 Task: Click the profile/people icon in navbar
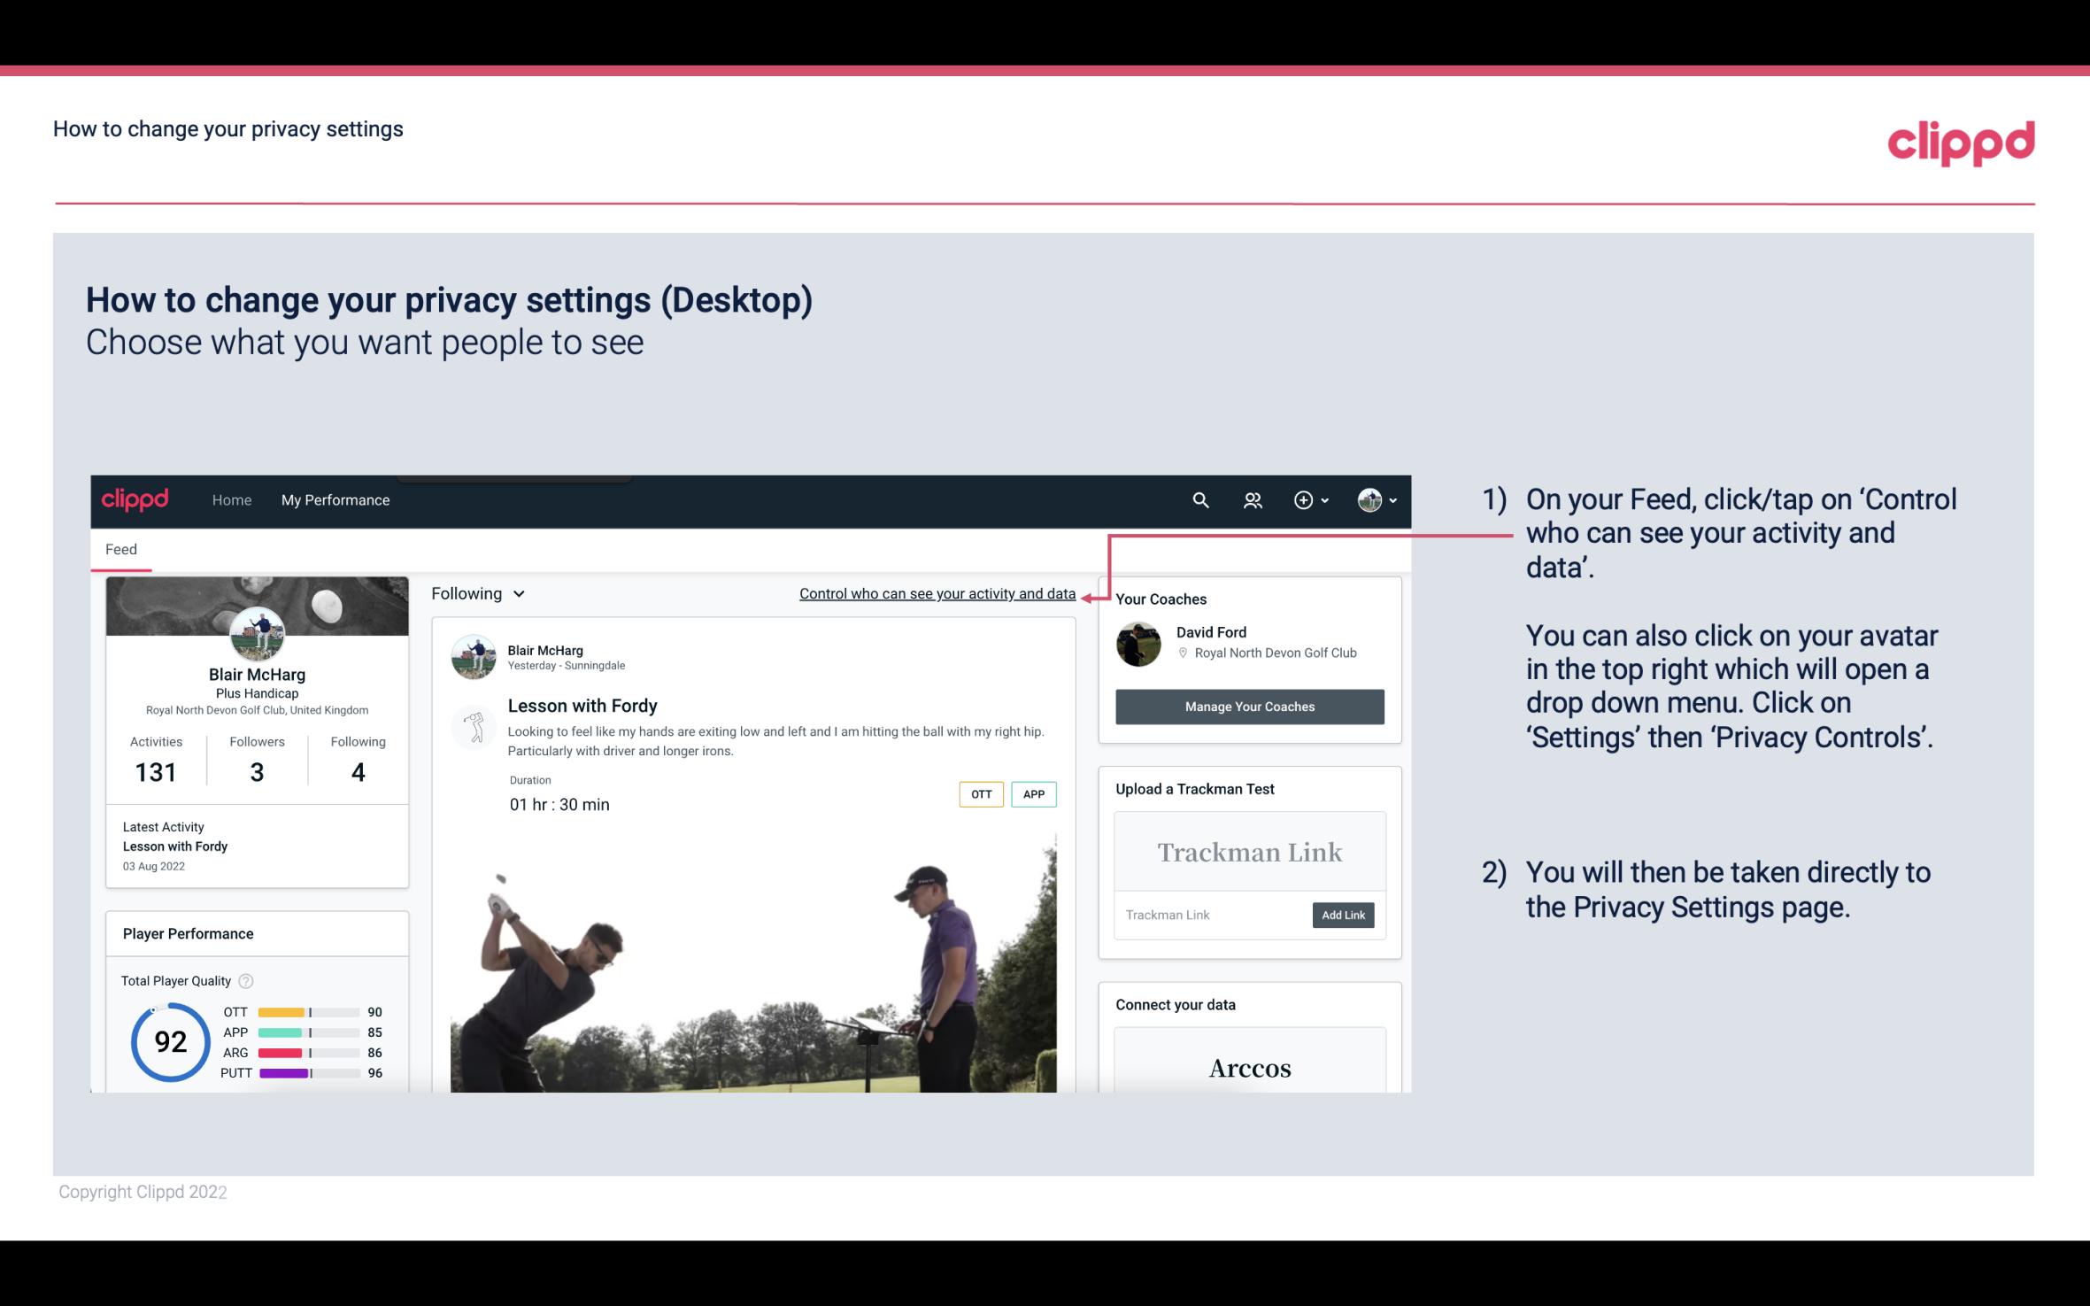click(1253, 499)
